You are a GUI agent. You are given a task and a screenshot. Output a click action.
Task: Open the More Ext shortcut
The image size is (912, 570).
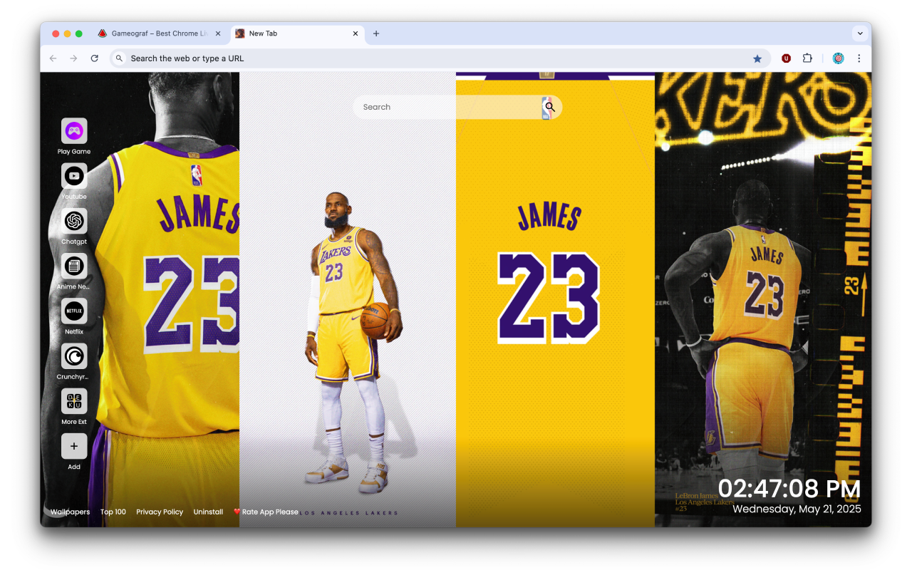[x=73, y=402]
